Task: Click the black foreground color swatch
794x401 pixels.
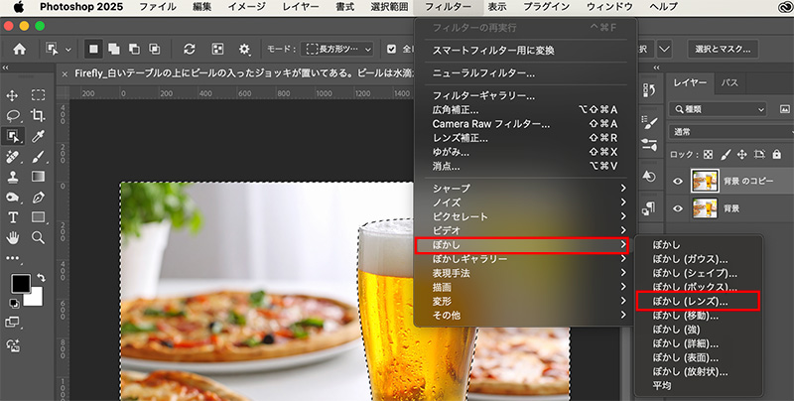Action: 21,284
